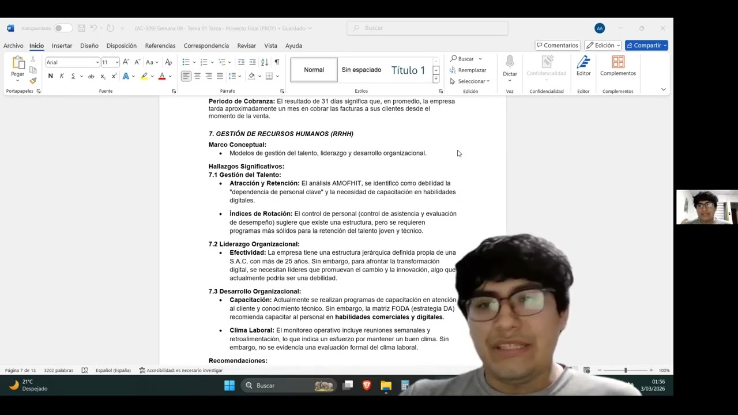Switch to the Disposición tab
738x415 pixels.
click(x=122, y=46)
